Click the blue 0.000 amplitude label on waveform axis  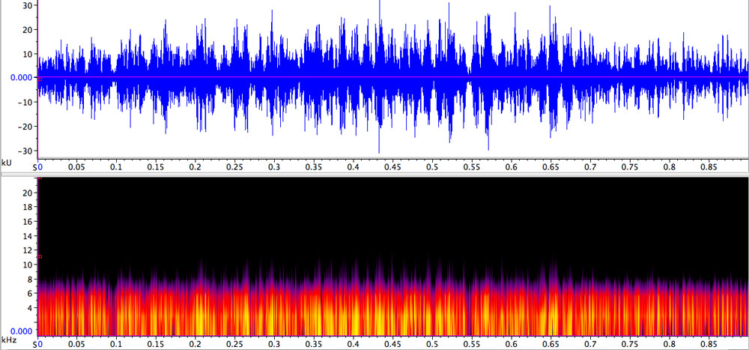pos(22,77)
